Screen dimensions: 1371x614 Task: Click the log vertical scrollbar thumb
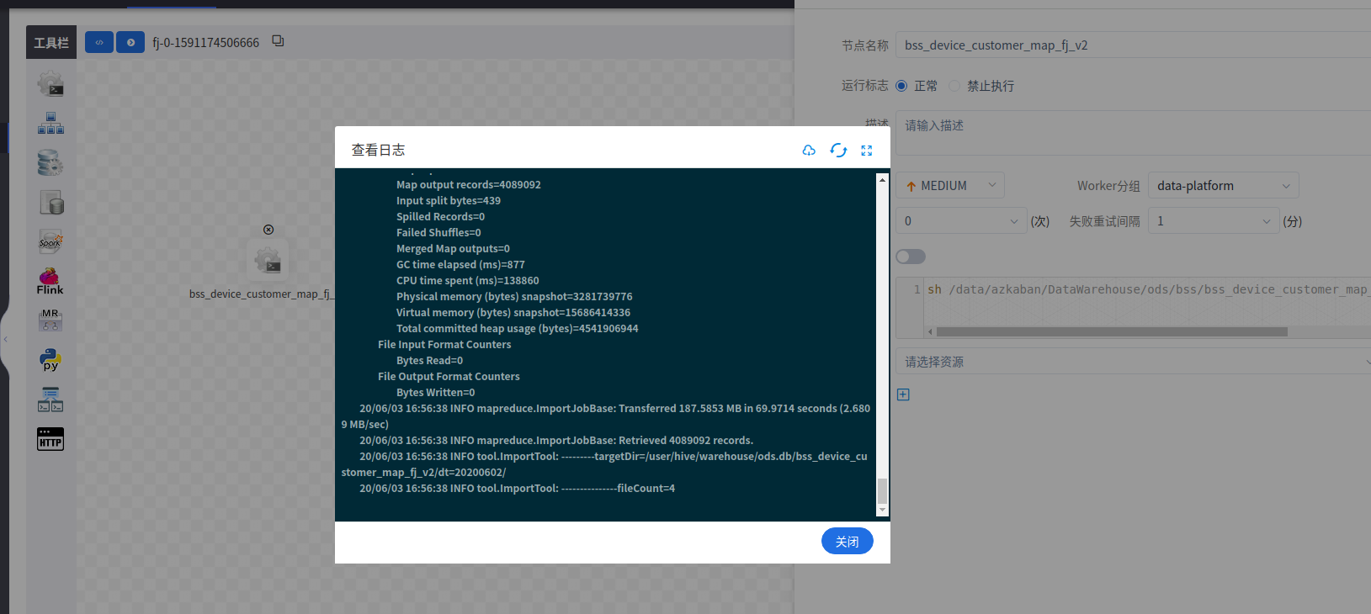tap(882, 490)
